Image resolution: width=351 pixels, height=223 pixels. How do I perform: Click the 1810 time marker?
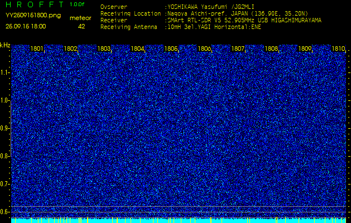click(338, 49)
